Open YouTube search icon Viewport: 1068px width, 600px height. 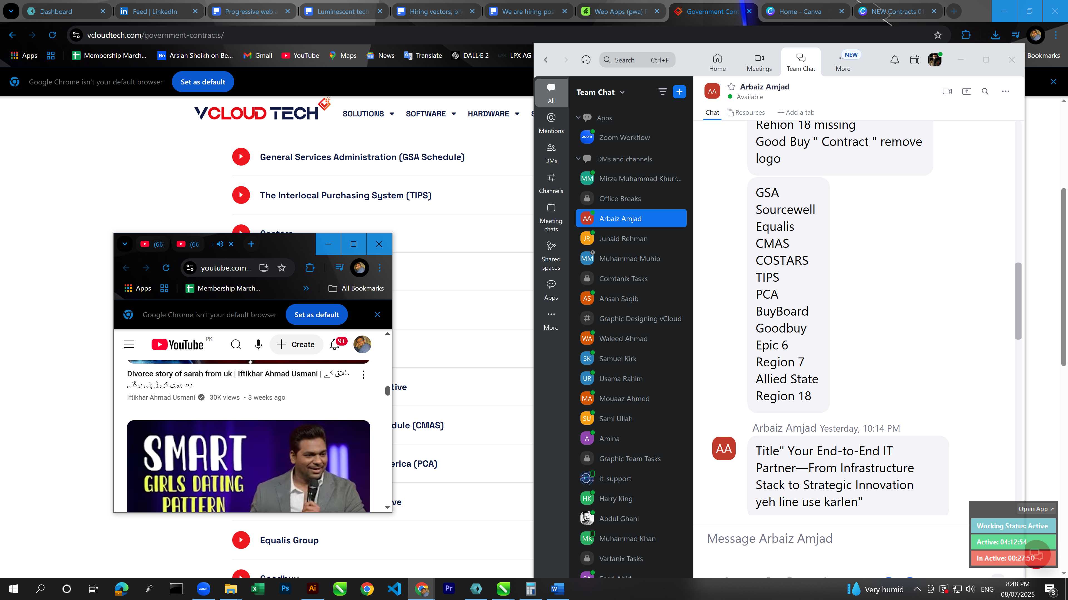pos(236,344)
